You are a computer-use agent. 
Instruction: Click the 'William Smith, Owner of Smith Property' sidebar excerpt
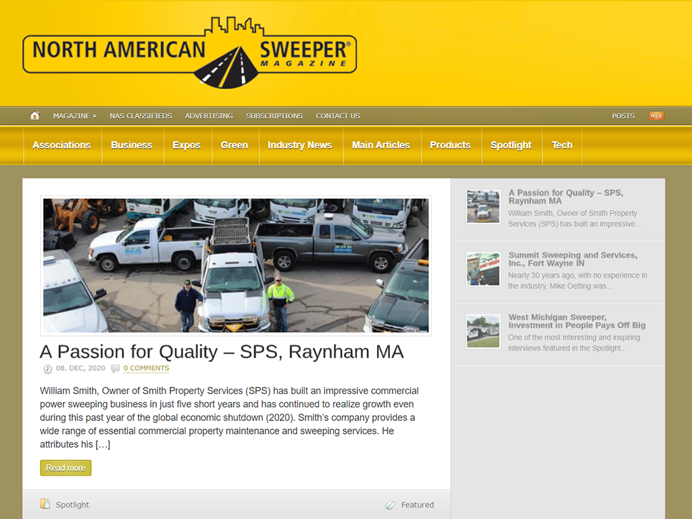tap(574, 218)
